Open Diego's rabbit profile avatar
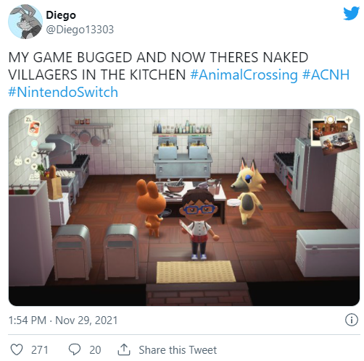The height and width of the screenshot is (361, 364). (25, 22)
